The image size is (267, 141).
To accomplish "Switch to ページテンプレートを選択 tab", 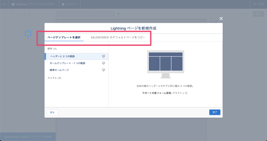I will [x=64, y=37].
